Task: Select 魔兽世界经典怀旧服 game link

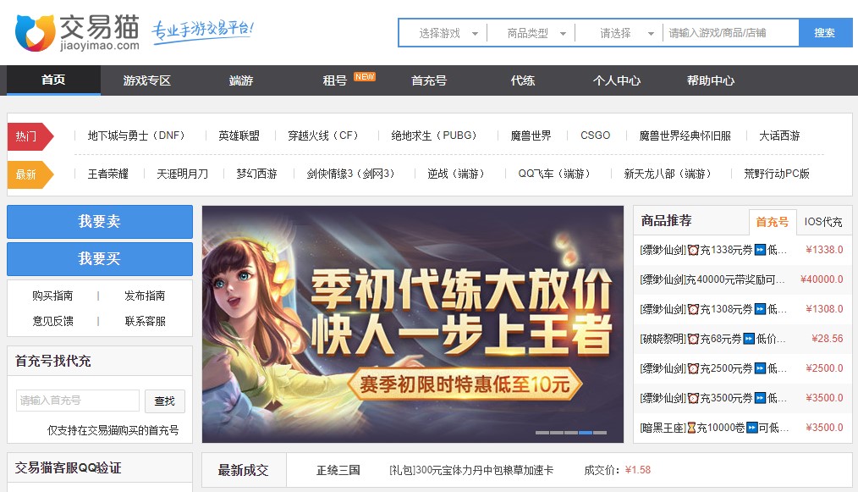Action: 685,135
